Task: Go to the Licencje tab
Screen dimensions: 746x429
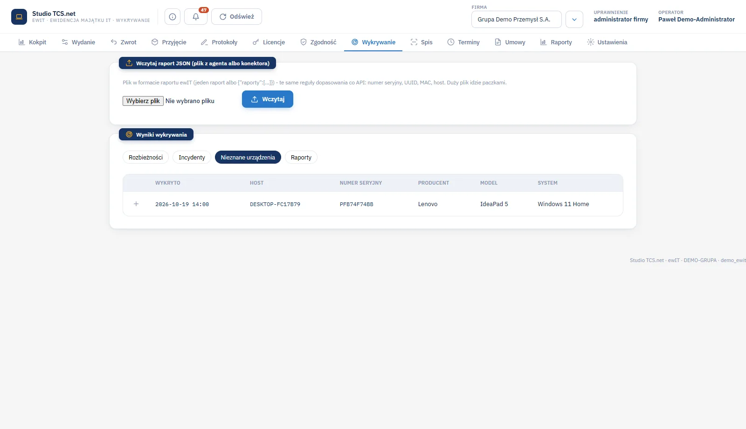Action: point(269,42)
